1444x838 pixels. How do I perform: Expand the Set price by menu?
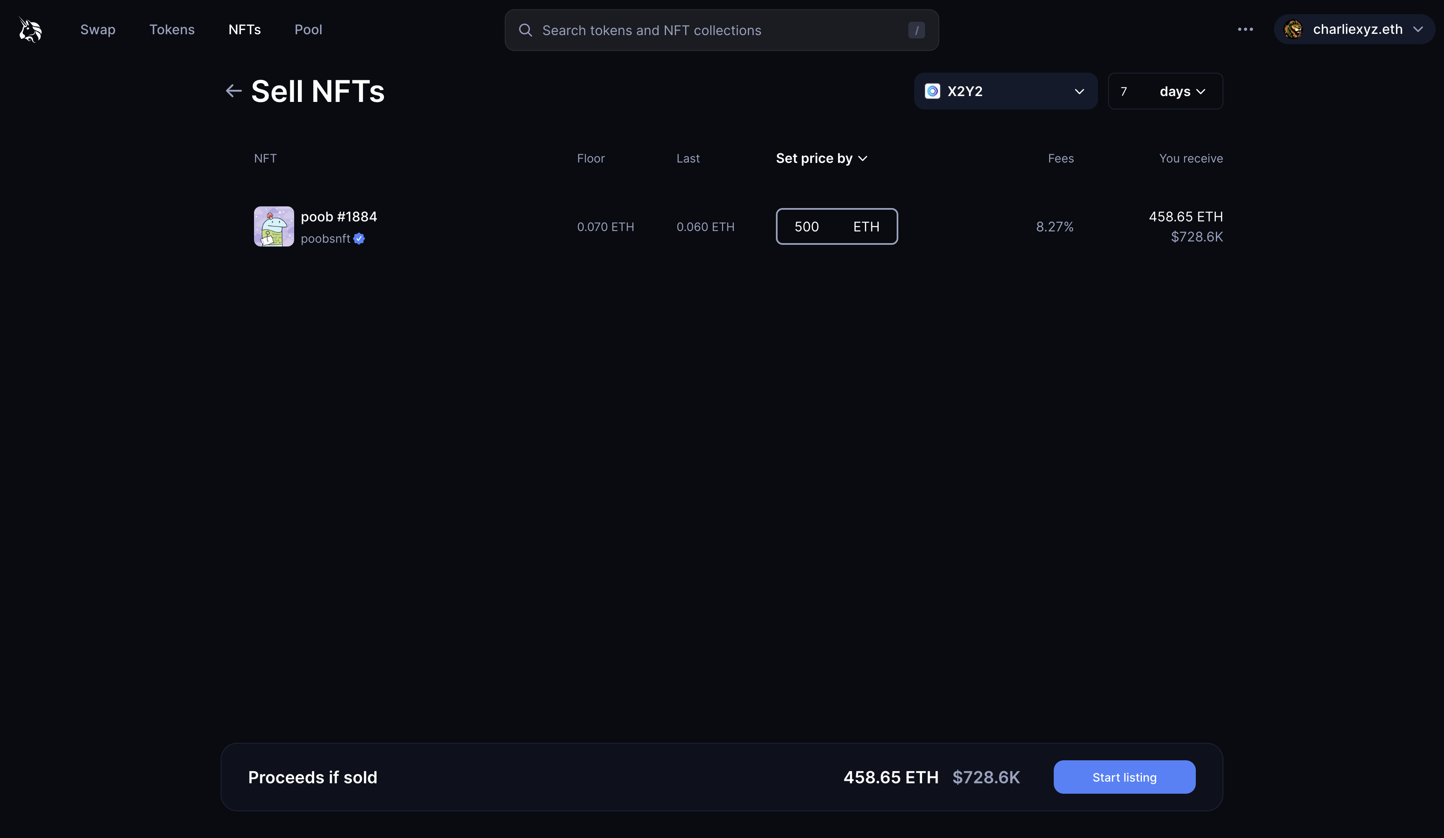point(821,159)
